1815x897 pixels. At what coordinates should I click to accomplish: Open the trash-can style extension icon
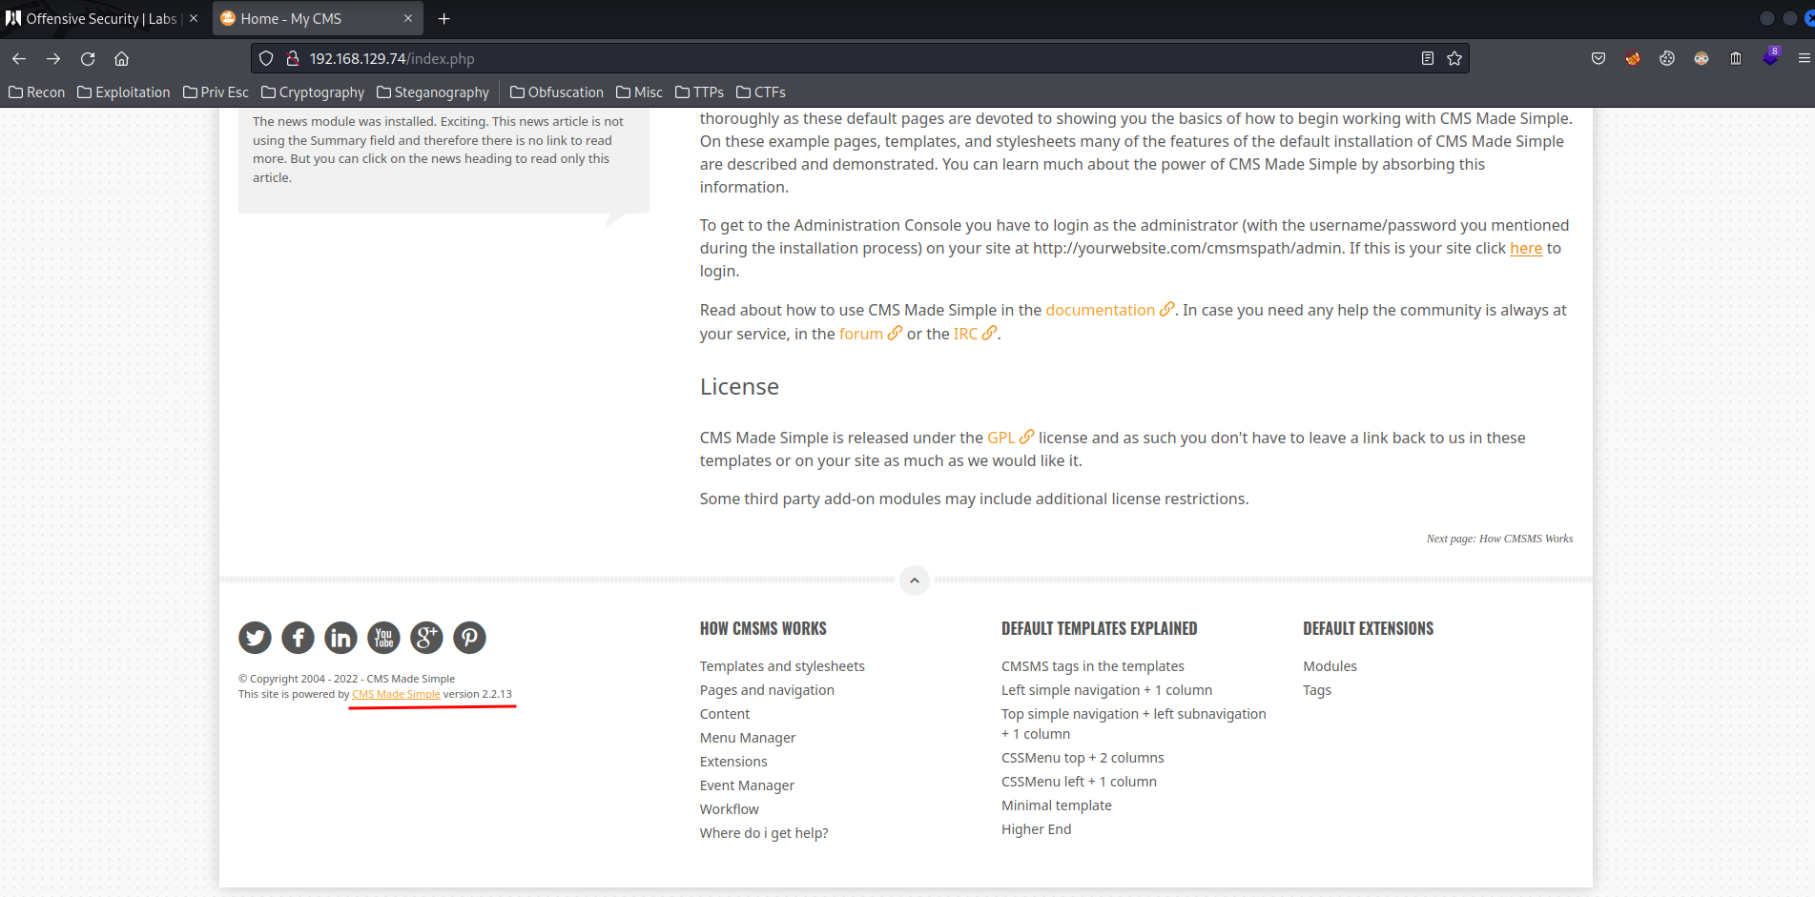click(1736, 59)
